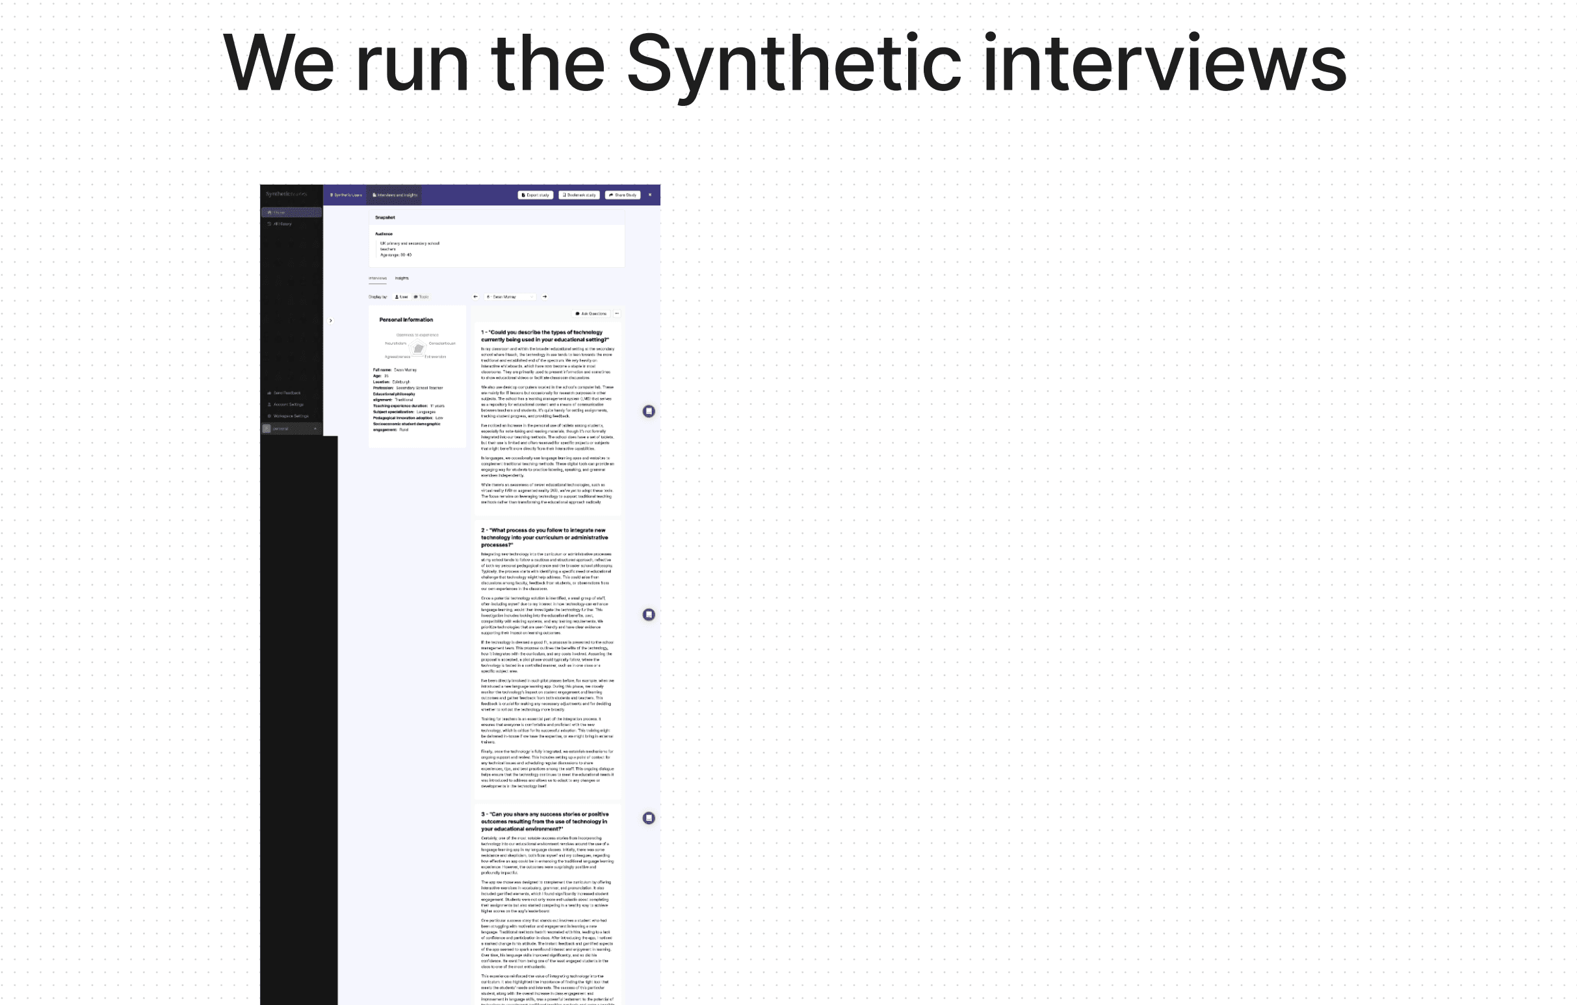Click the bookmark icon beside question 1
The image size is (1577, 1005).
tap(648, 411)
